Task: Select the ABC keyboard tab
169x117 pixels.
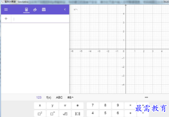Action: (59, 97)
